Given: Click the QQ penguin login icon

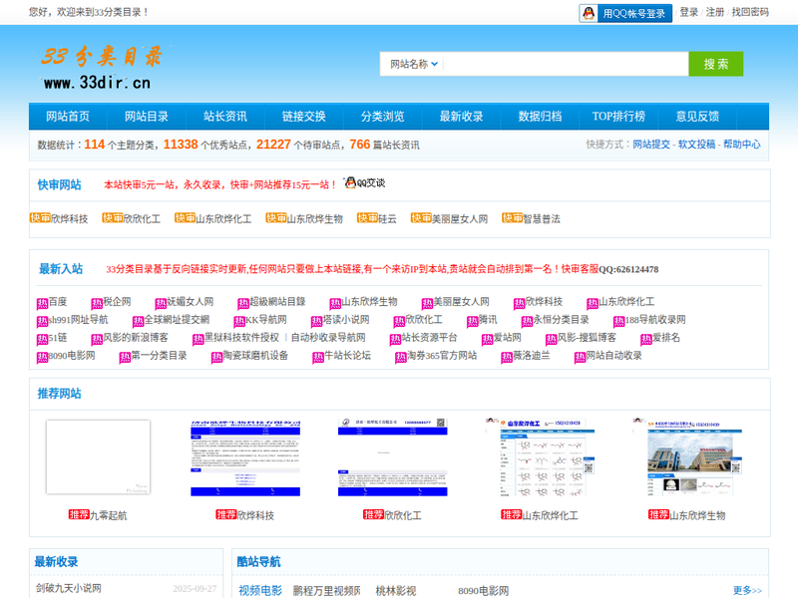Looking at the screenshot, I should click(x=590, y=13).
